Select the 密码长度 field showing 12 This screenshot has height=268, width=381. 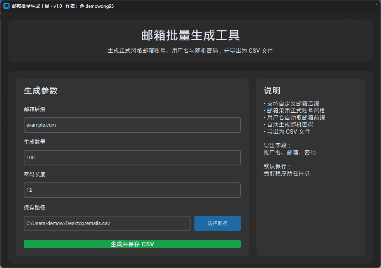click(132, 190)
